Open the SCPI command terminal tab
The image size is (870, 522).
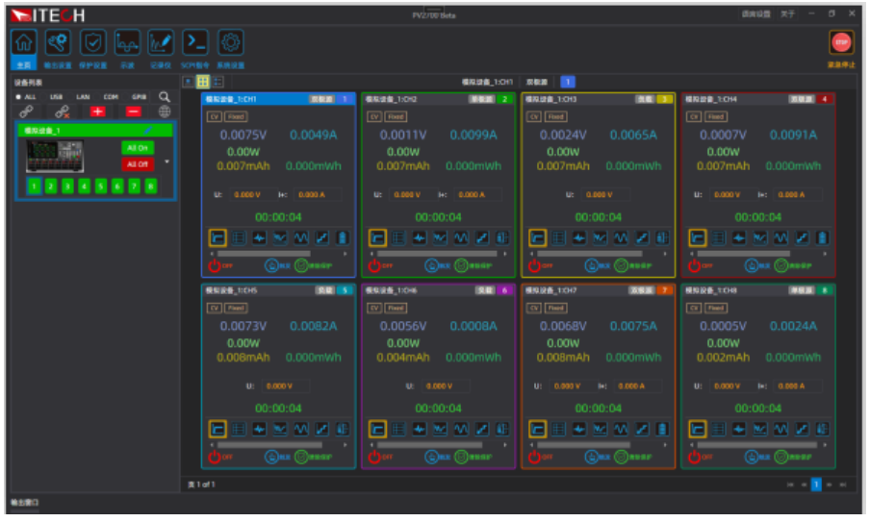coord(195,49)
